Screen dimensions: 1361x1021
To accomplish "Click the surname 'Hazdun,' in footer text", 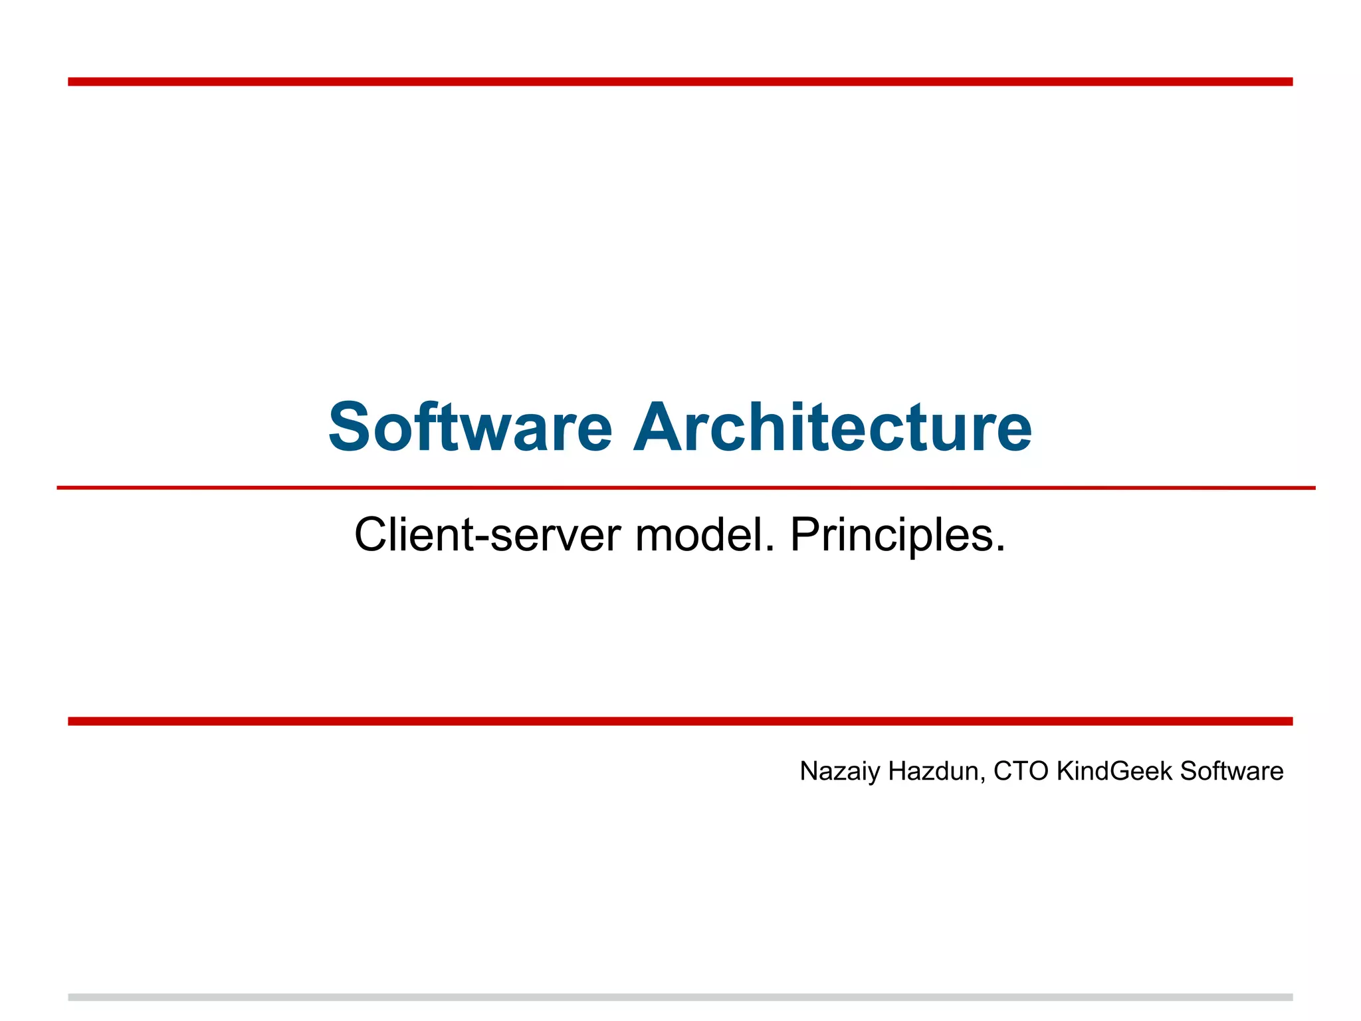I will pyautogui.click(x=936, y=771).
